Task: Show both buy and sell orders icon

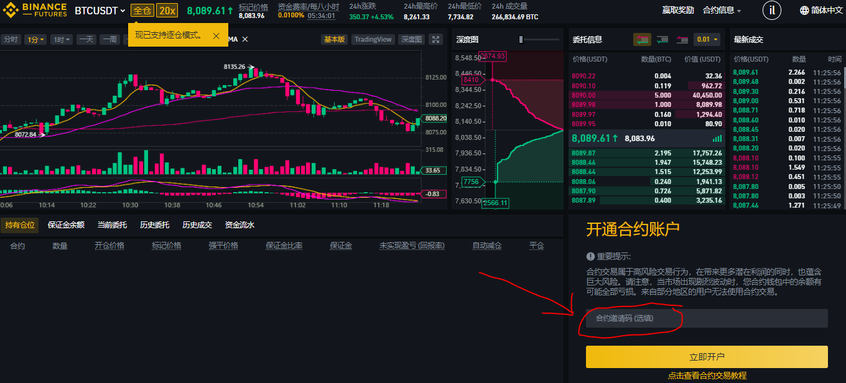Action: tap(642, 39)
